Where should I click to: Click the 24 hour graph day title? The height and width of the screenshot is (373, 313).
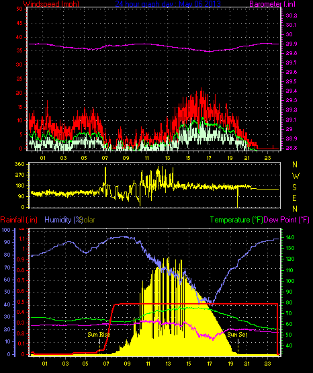click(168, 4)
